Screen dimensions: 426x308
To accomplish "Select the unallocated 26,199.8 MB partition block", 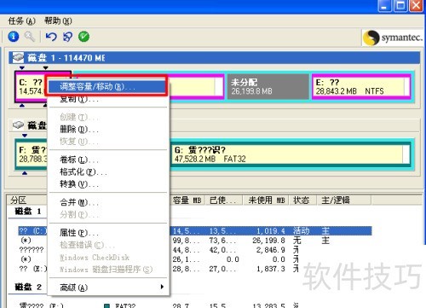I will click(268, 86).
